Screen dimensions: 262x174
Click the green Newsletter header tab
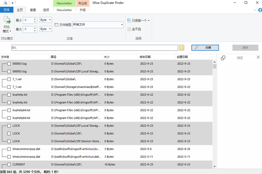point(64,3)
